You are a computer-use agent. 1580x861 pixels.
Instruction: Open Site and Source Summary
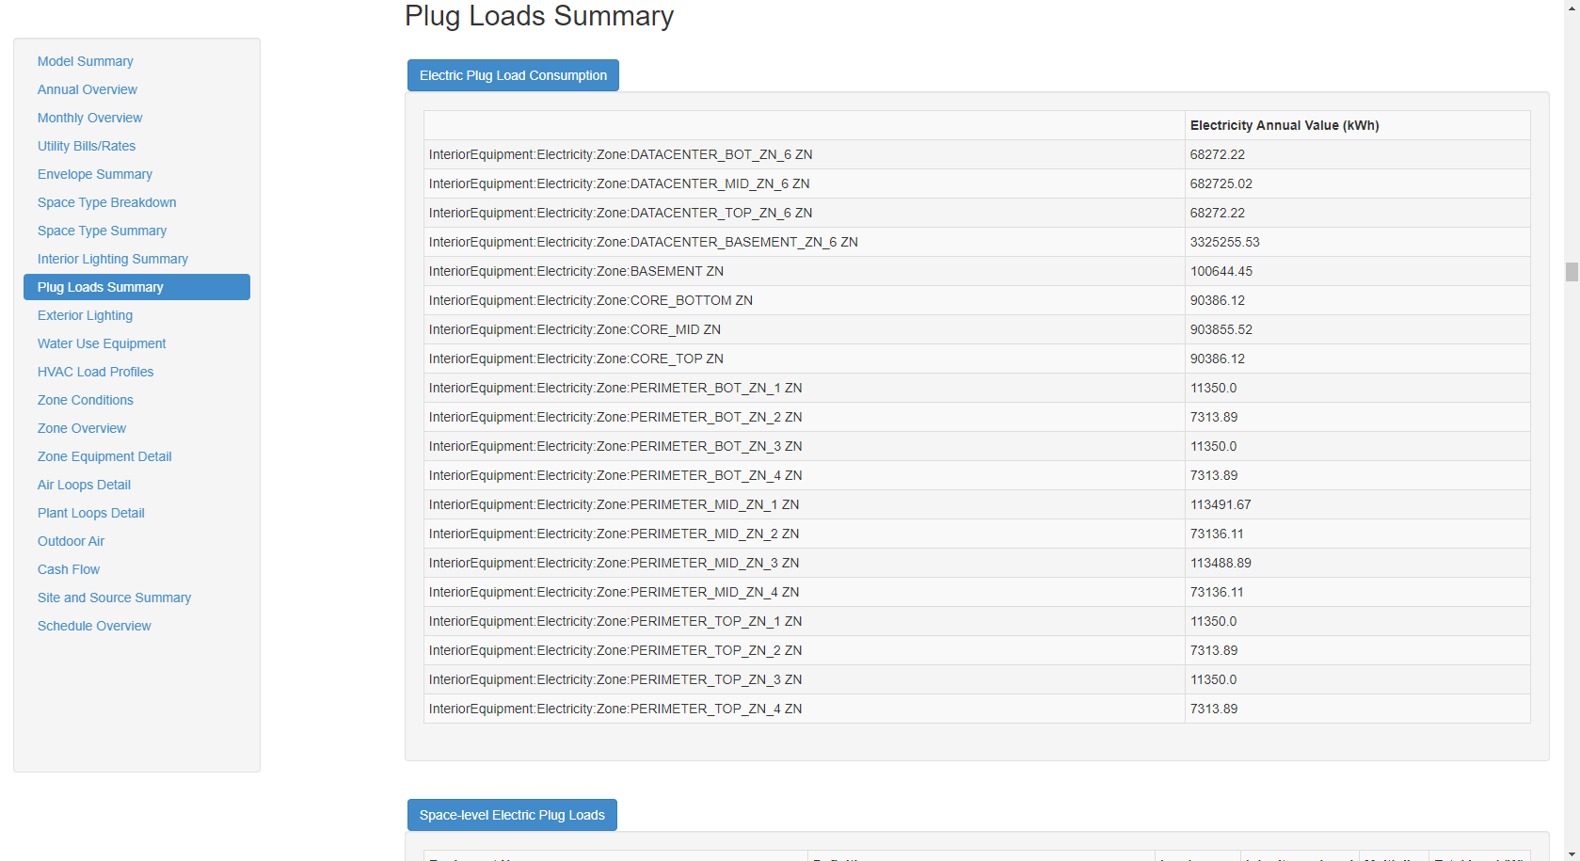coord(114,598)
